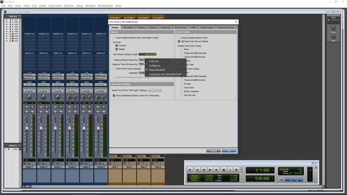Record-enable the Audio 2 track
The image size is (347, 195).
coord(47,107)
